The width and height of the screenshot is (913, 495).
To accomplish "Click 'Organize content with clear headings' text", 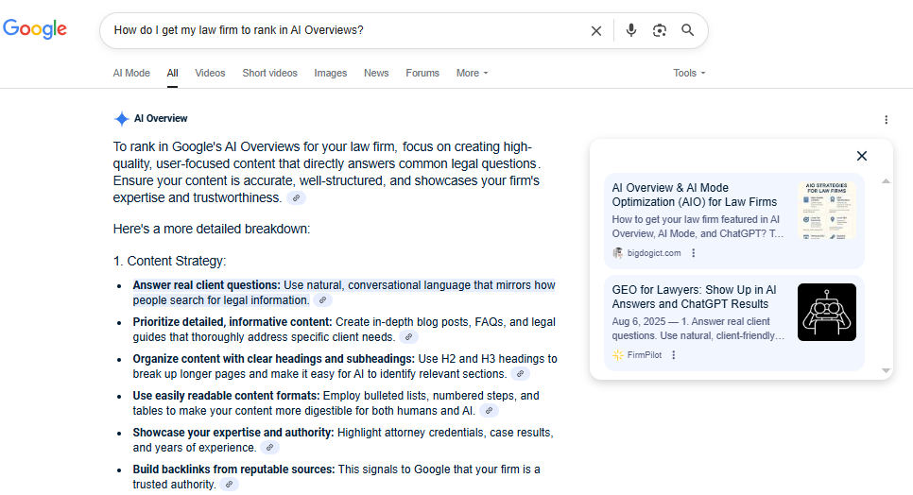I will tap(274, 359).
